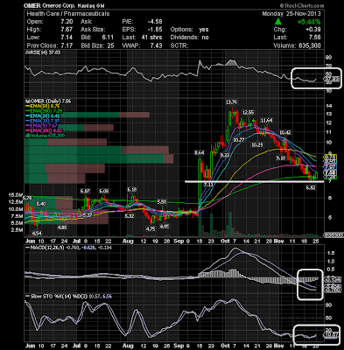Click the pink EMA(100) legend entry

45,130
